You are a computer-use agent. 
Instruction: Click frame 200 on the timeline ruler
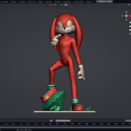(116, 124)
